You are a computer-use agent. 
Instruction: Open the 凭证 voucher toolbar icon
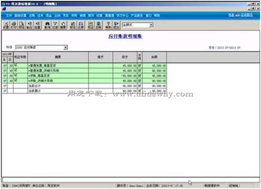pos(90,25)
